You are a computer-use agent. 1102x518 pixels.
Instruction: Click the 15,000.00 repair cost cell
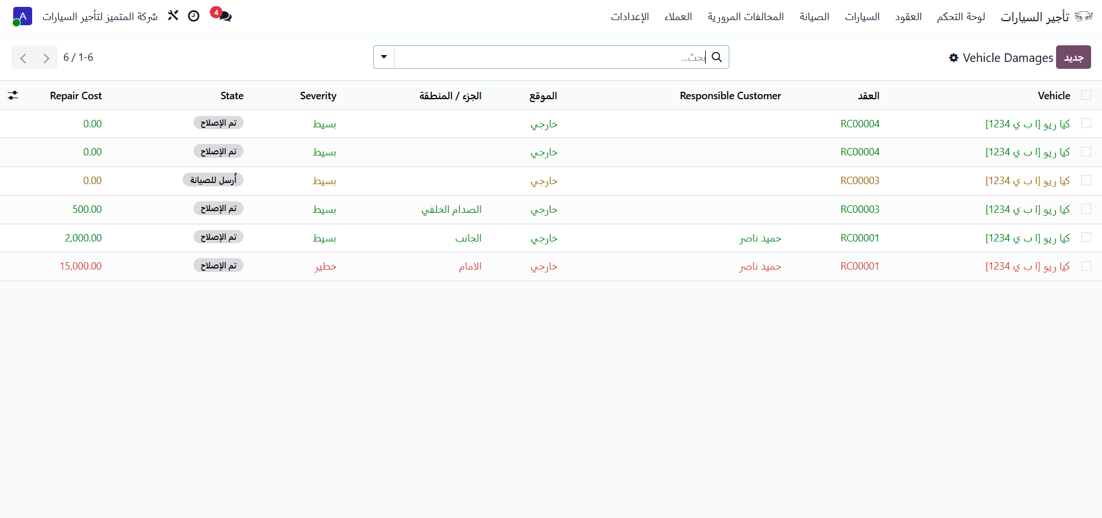(80, 266)
